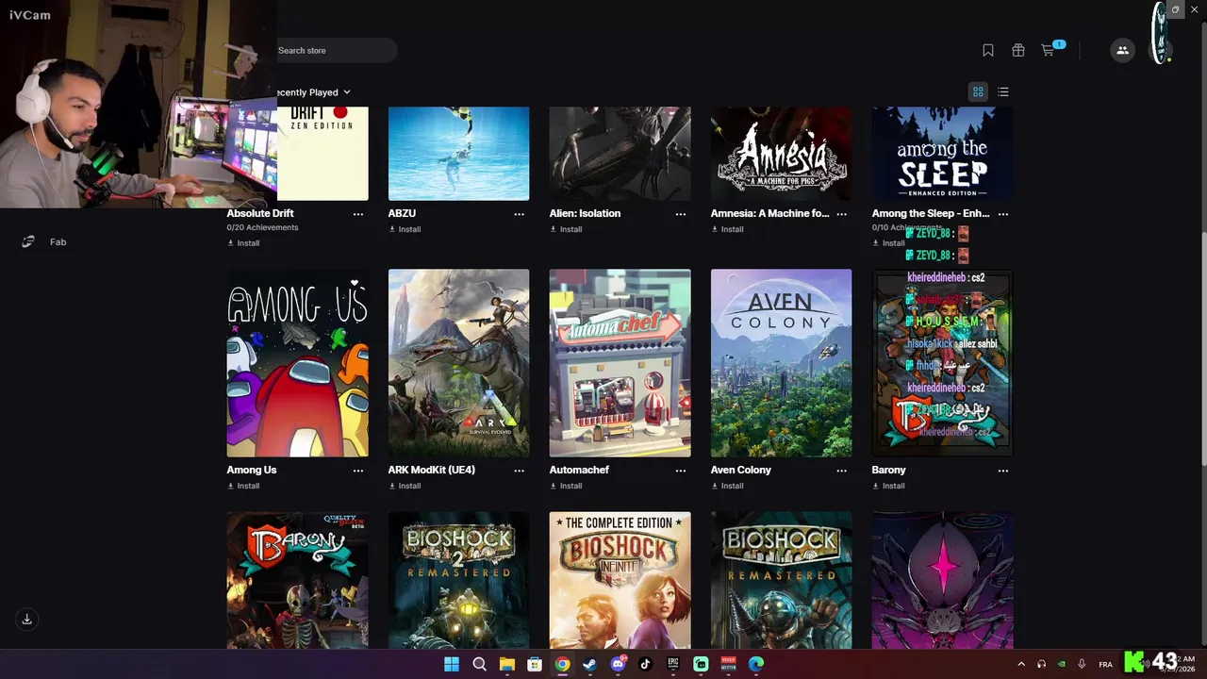Open File Explorer from the taskbar
Screen dimensions: 1207x679
tap(506, 664)
